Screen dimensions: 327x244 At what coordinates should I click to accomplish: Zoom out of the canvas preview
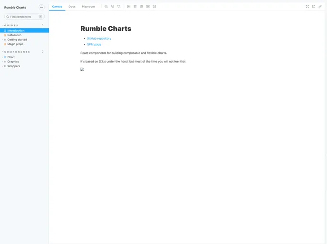point(113,7)
